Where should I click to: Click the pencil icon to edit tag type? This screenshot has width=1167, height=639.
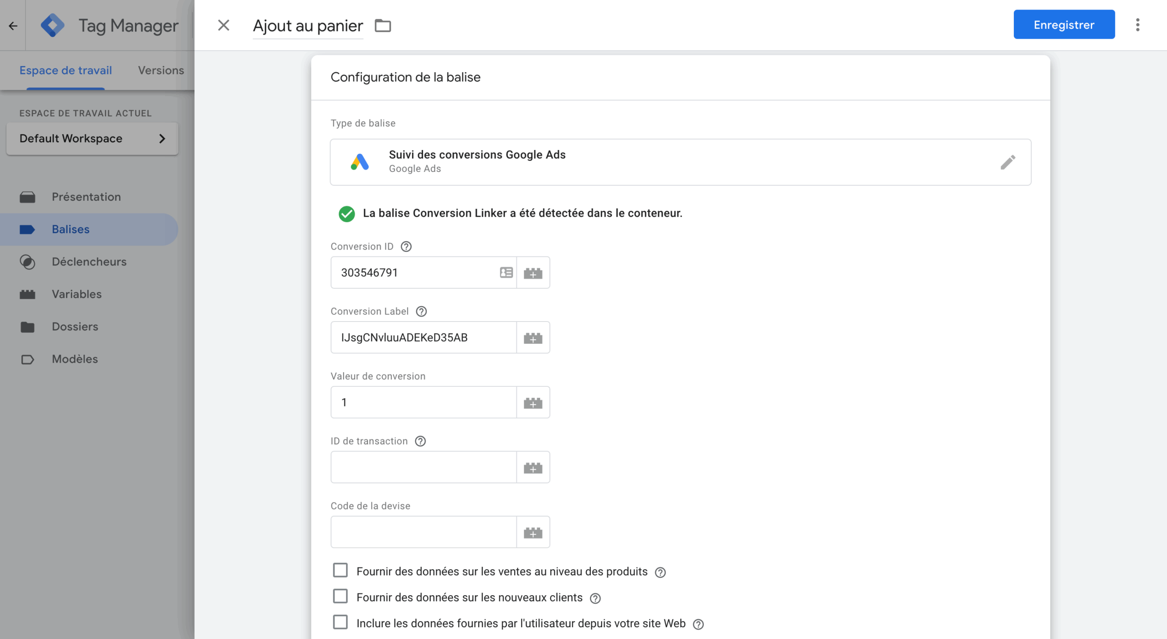[1007, 162]
